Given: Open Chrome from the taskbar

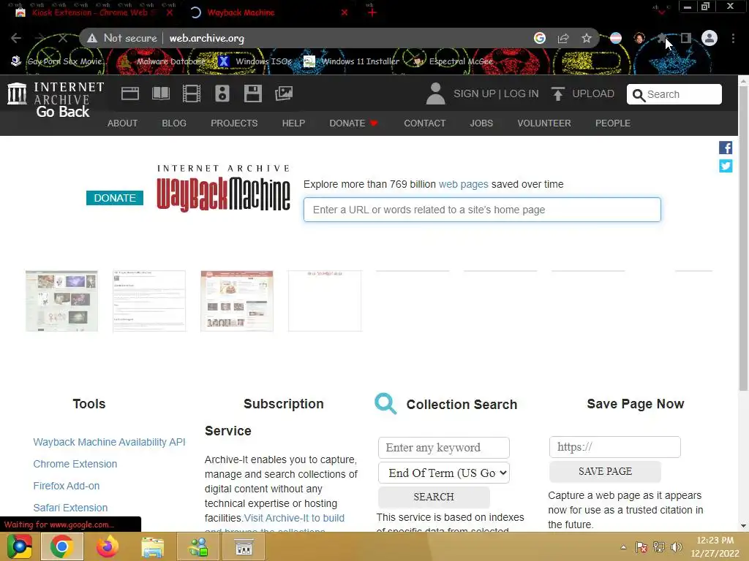Looking at the screenshot, I should (x=61, y=546).
